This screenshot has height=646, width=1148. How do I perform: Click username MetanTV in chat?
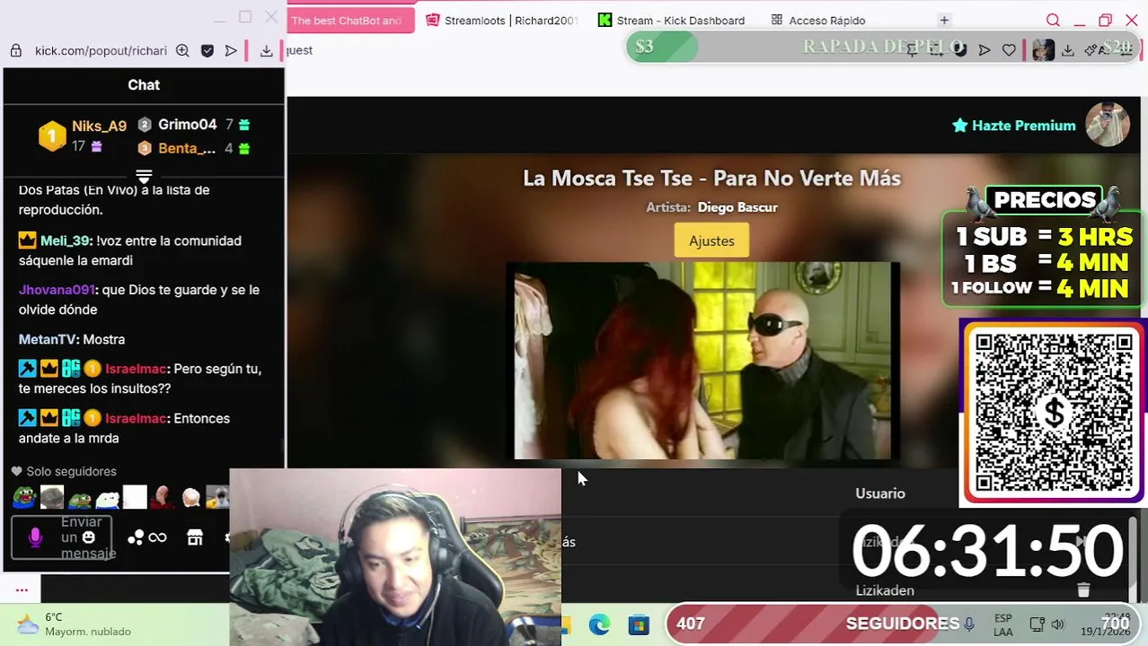click(x=47, y=339)
